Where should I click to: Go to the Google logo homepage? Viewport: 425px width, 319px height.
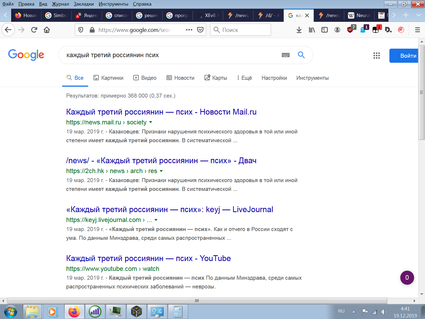point(26,55)
